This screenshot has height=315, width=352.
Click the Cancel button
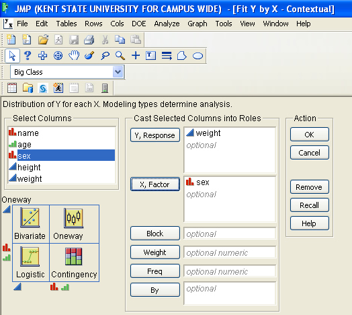310,153
